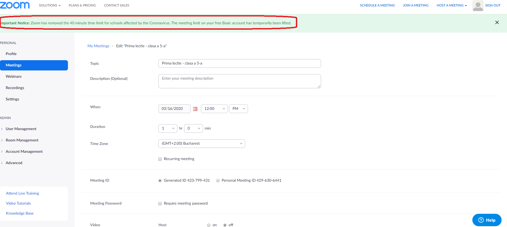
Task: Open the Time Zone Bucharest dropdown
Action: pos(202,144)
